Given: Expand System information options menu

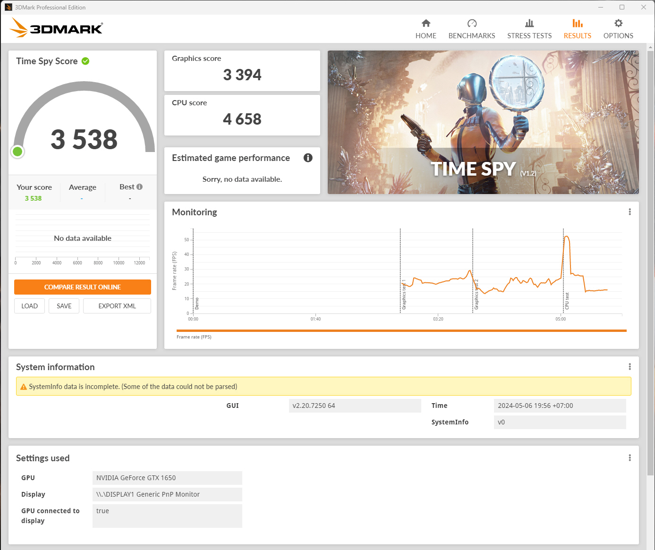Looking at the screenshot, I should coord(629,367).
